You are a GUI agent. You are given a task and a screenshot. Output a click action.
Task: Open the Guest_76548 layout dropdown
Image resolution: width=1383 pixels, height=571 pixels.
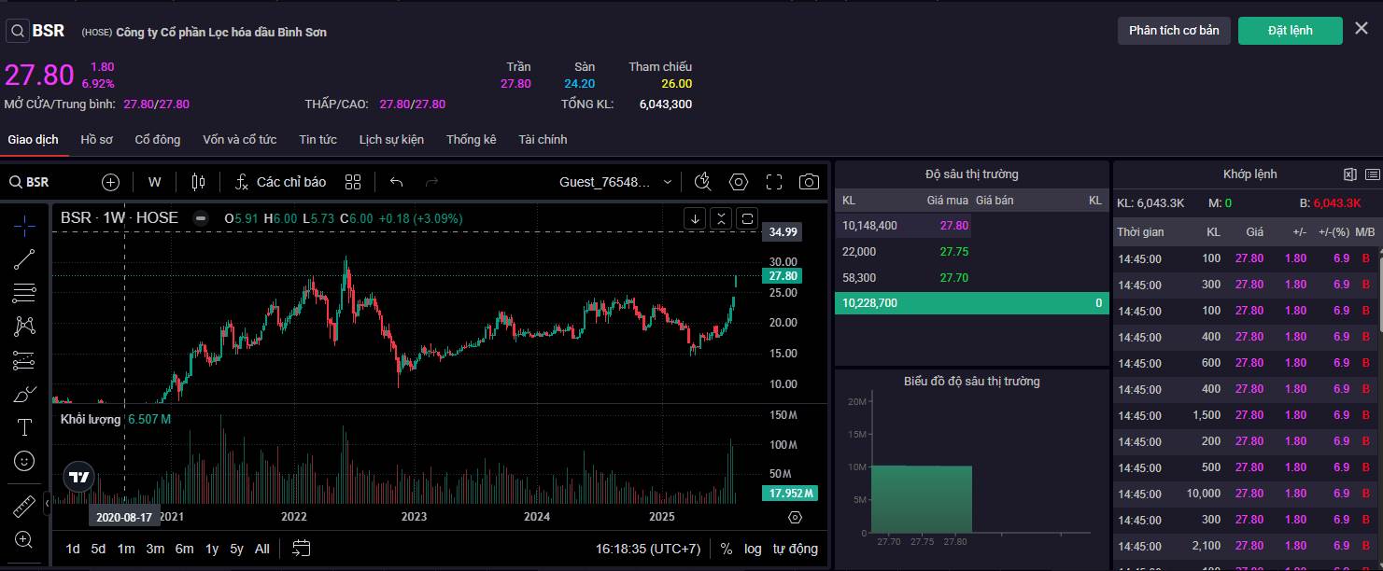click(615, 182)
